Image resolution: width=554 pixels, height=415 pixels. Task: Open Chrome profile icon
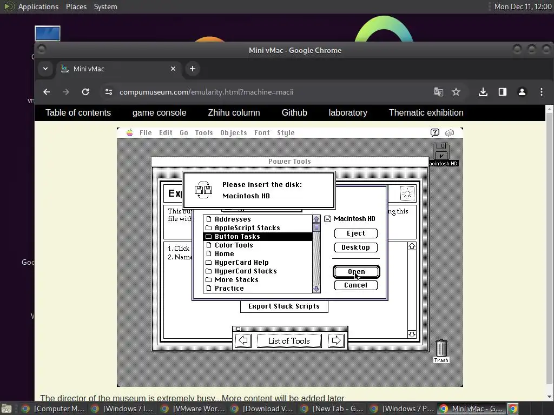coord(522,92)
